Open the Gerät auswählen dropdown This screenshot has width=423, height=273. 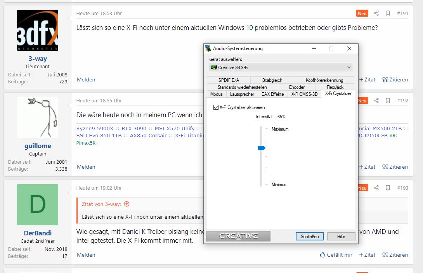[281, 67]
